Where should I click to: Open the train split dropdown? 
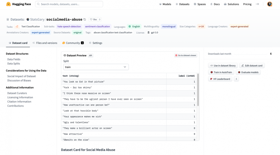[96, 67]
